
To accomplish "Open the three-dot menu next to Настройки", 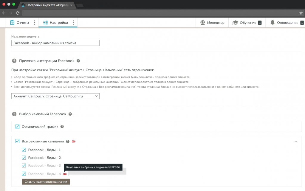I will pyautogui.click(x=74, y=23).
